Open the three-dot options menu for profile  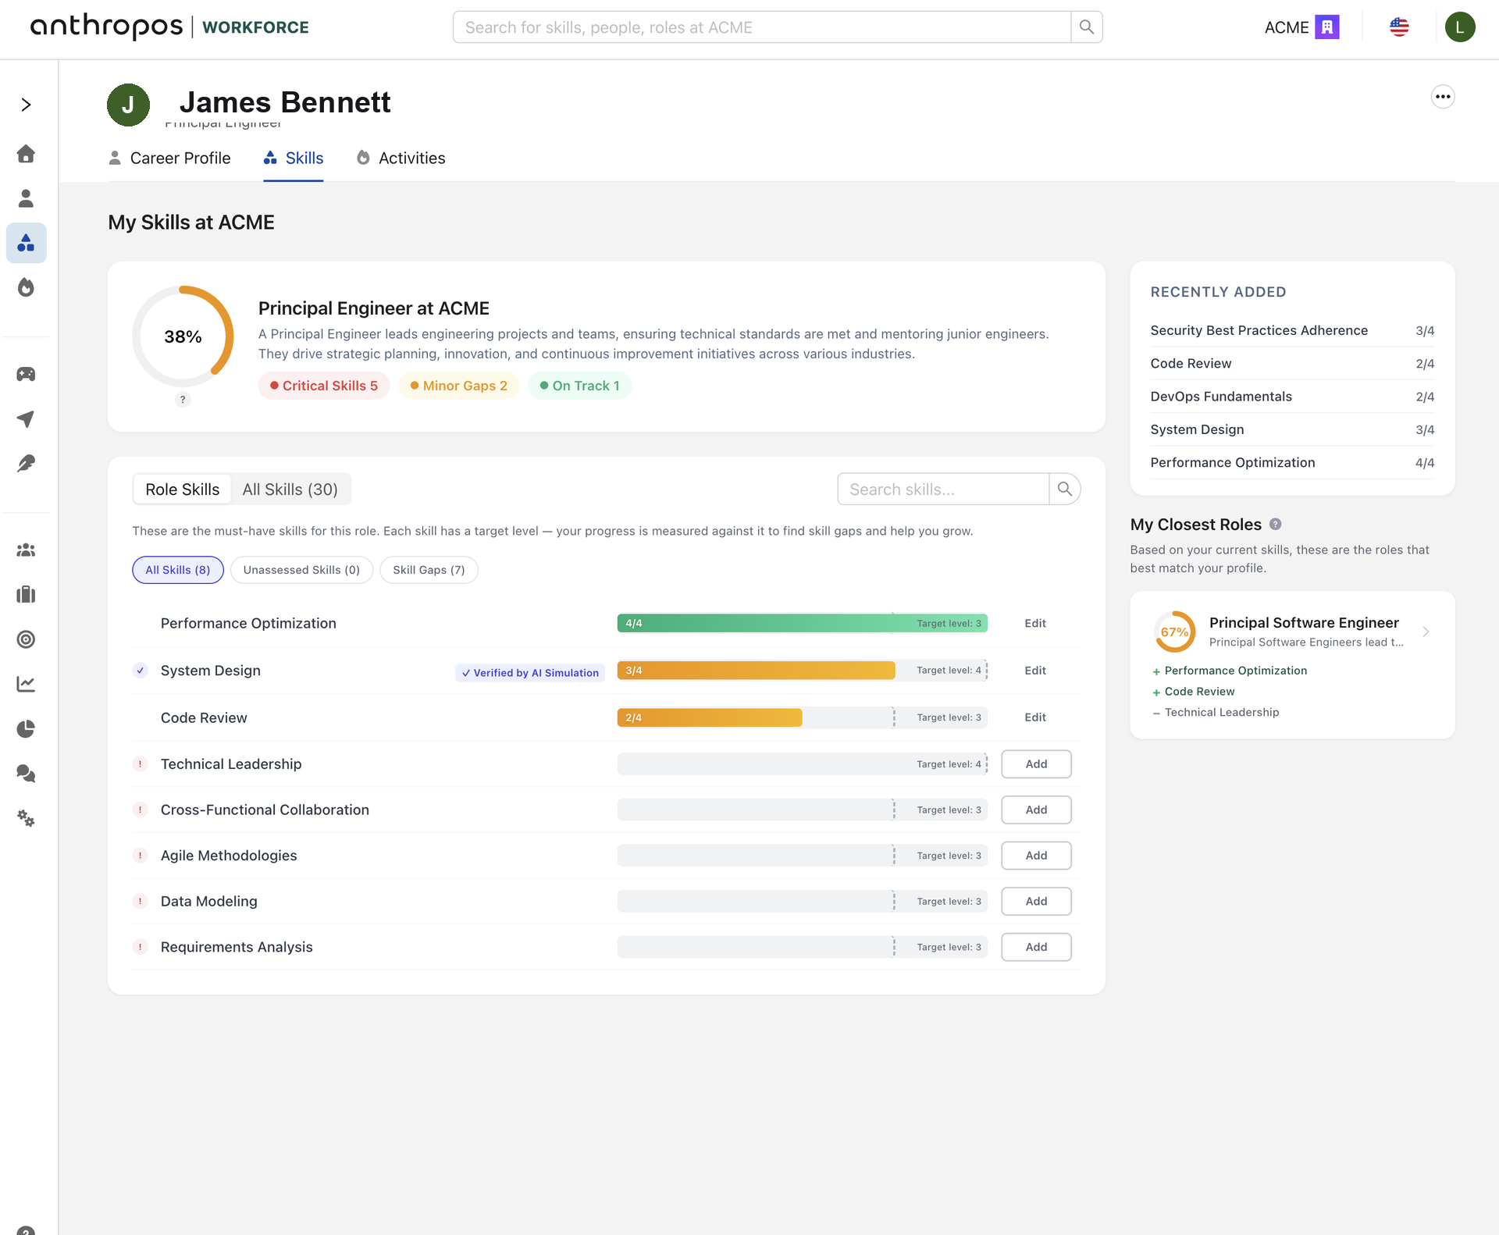[x=1442, y=97]
